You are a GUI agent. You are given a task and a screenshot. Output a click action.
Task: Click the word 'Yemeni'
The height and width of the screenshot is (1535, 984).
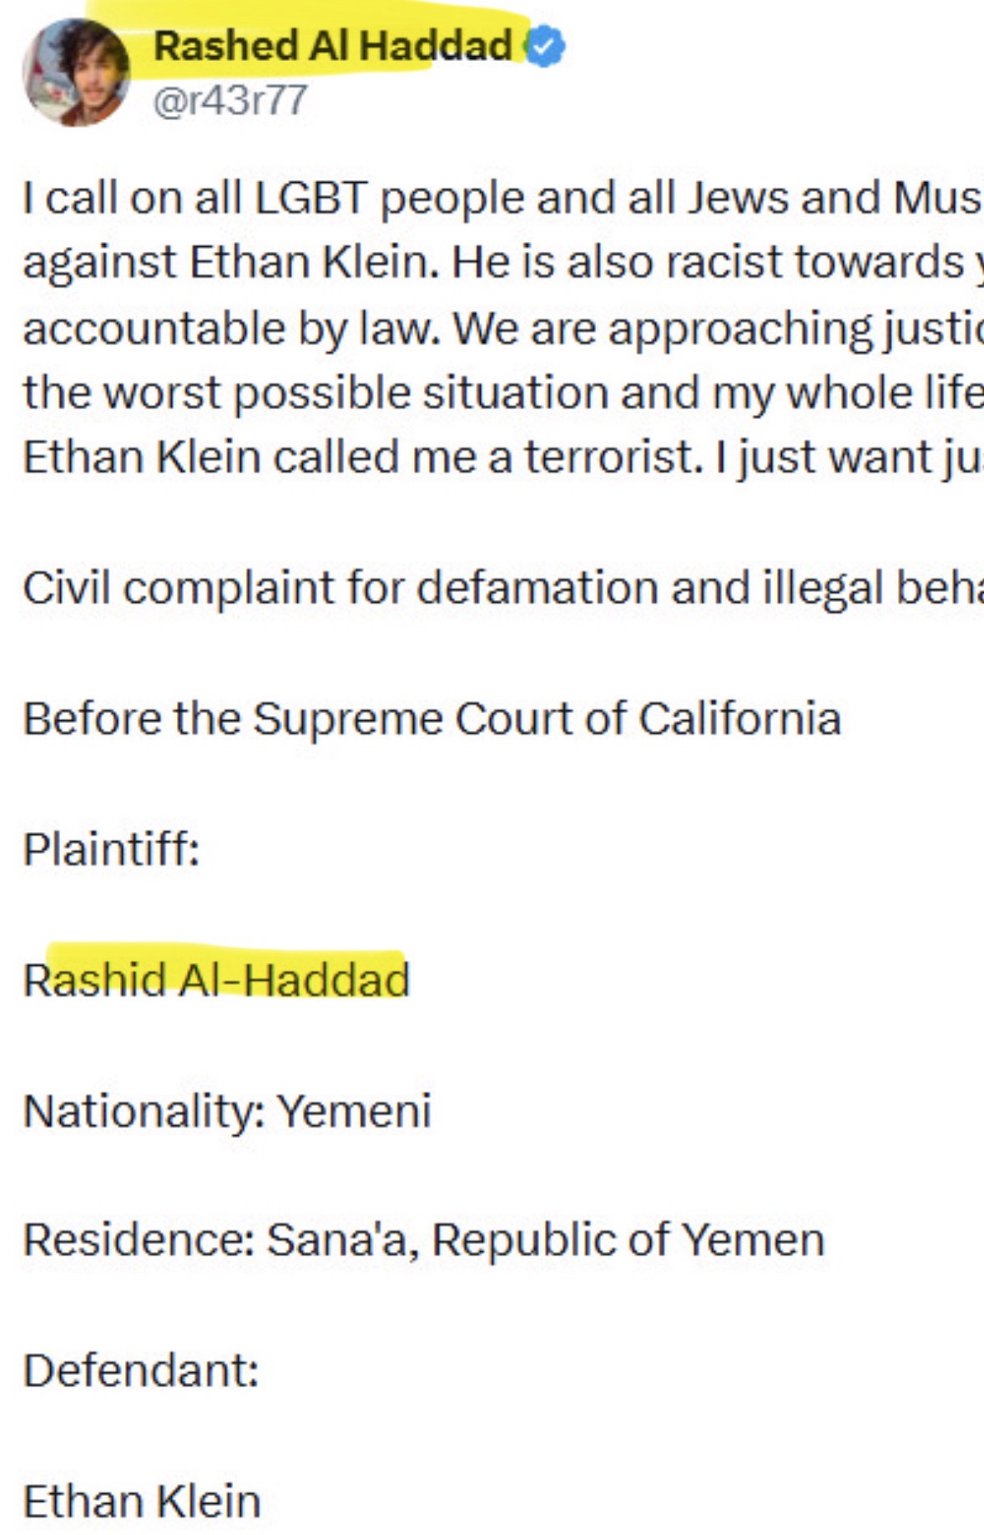point(354,1111)
